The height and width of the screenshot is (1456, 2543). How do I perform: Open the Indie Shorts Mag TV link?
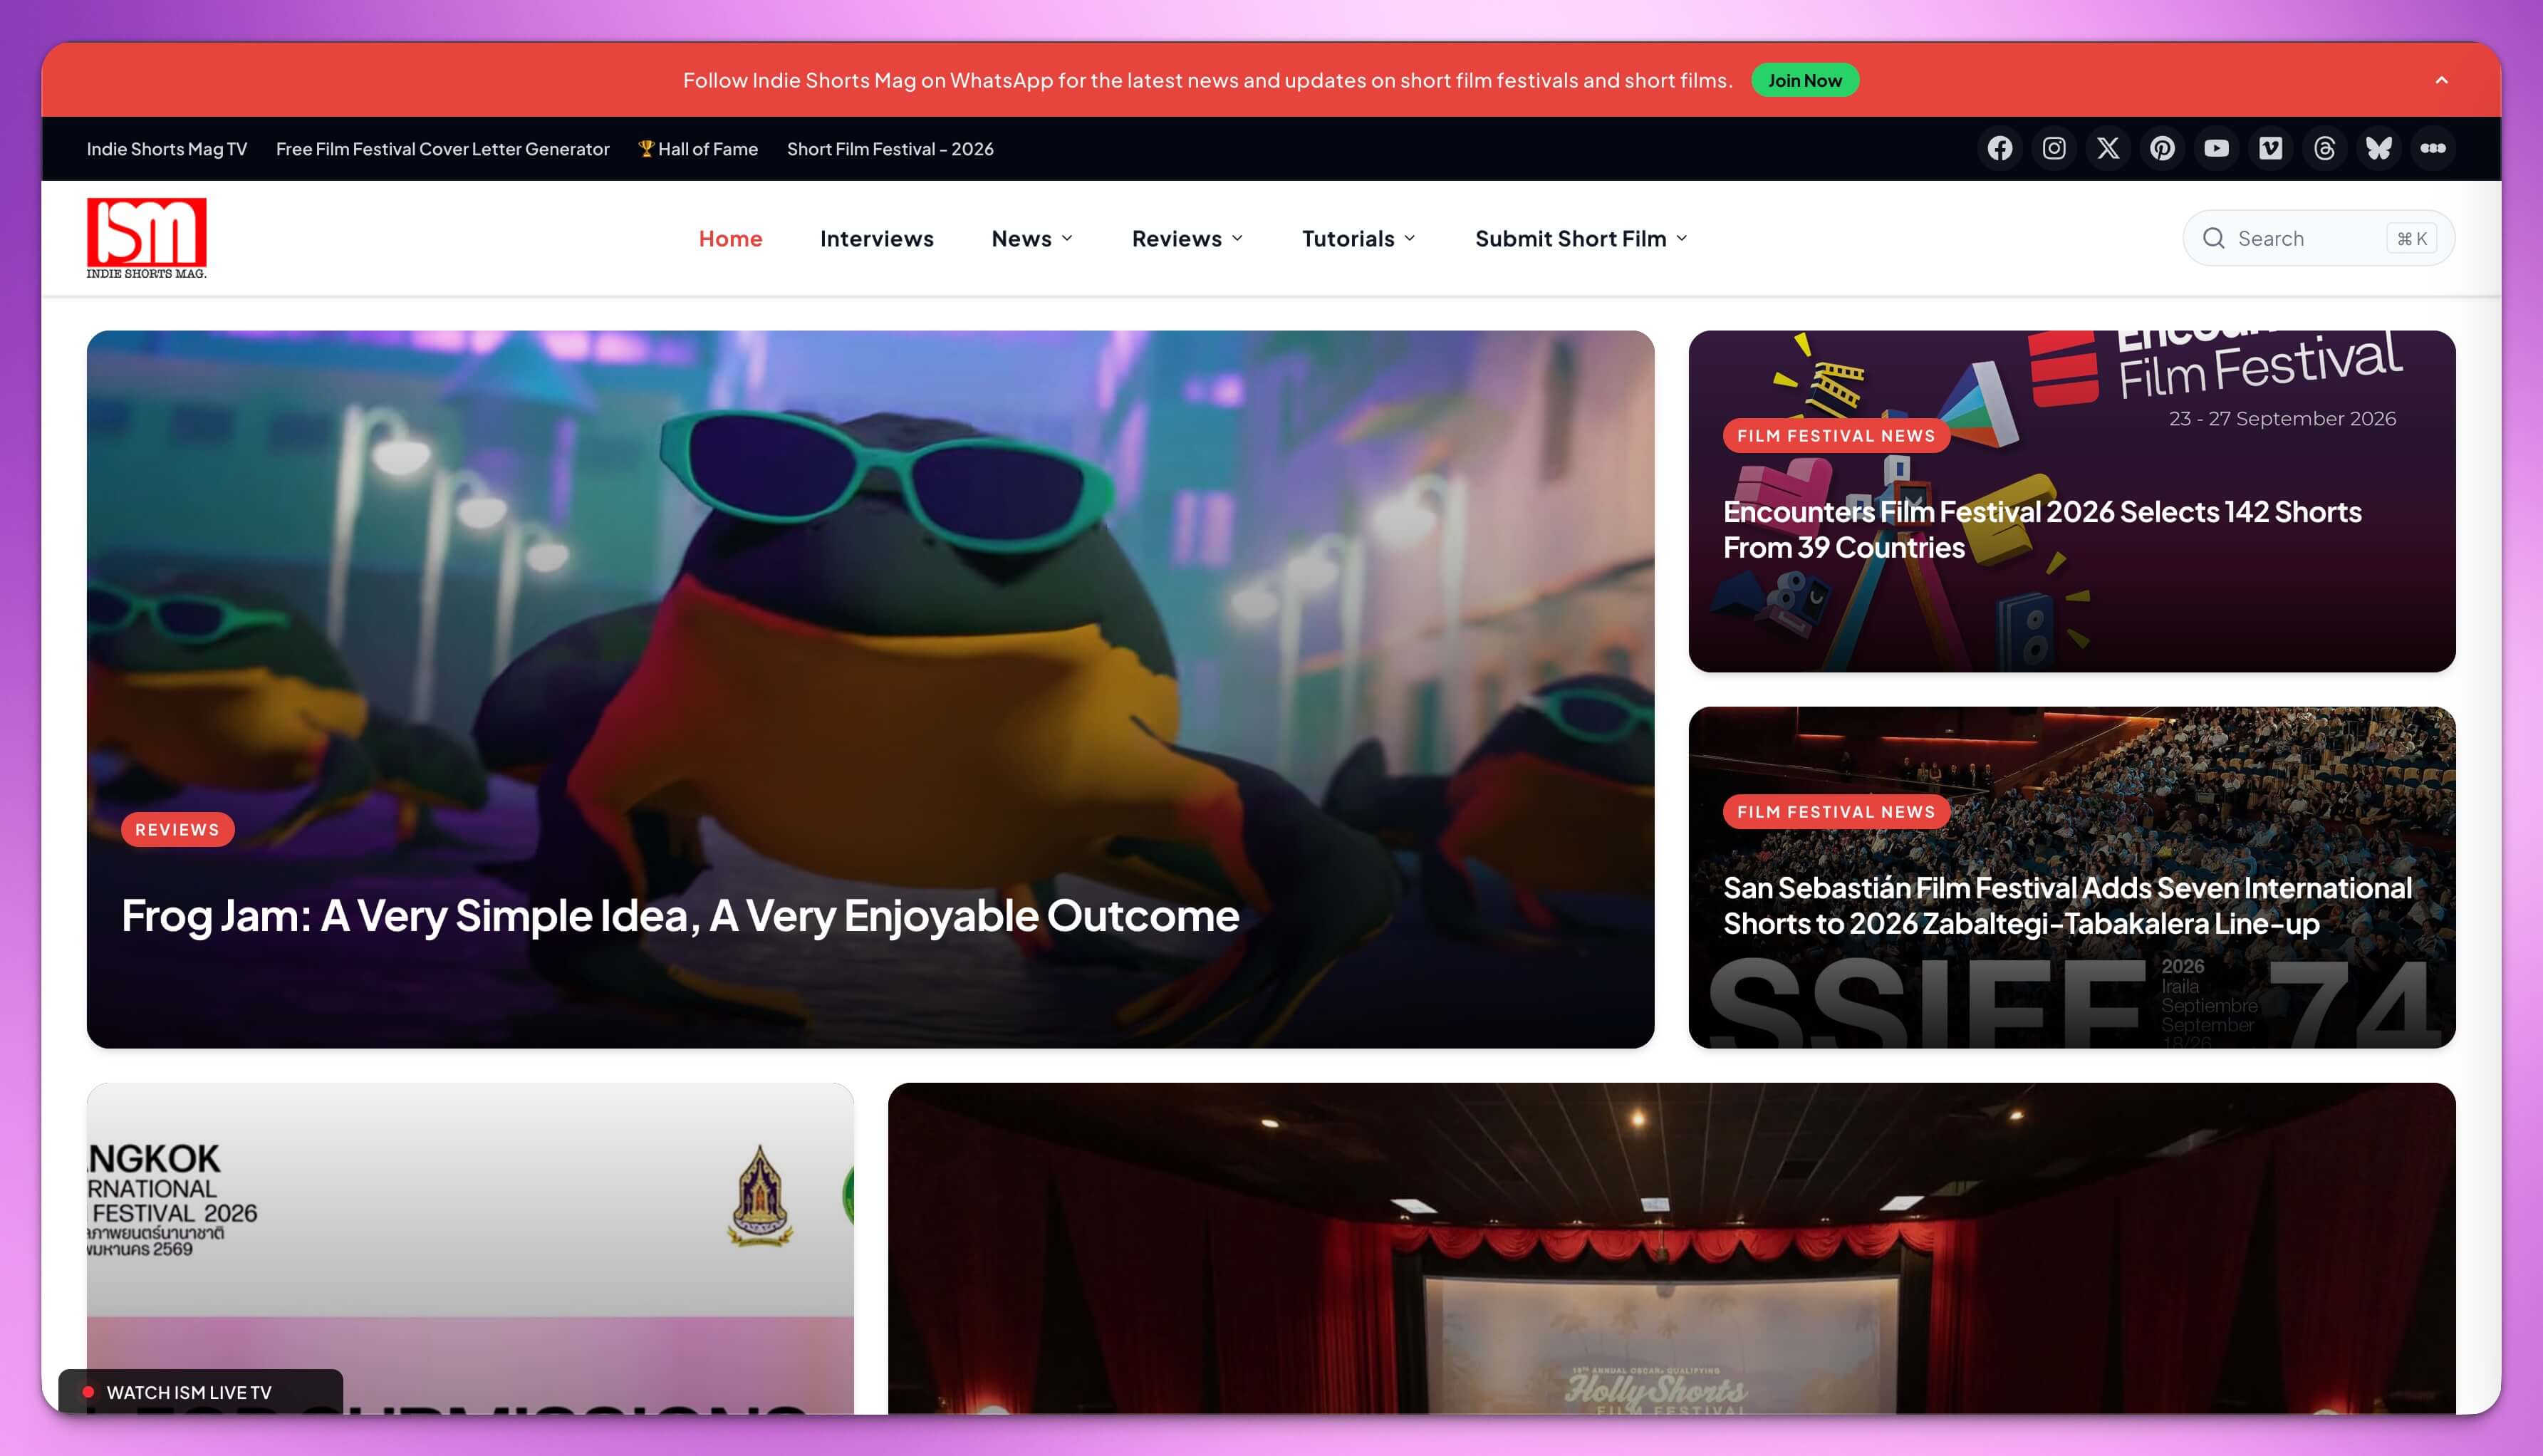point(166,149)
